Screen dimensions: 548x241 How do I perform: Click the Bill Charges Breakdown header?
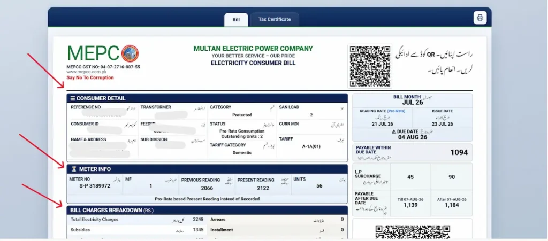click(x=207, y=211)
